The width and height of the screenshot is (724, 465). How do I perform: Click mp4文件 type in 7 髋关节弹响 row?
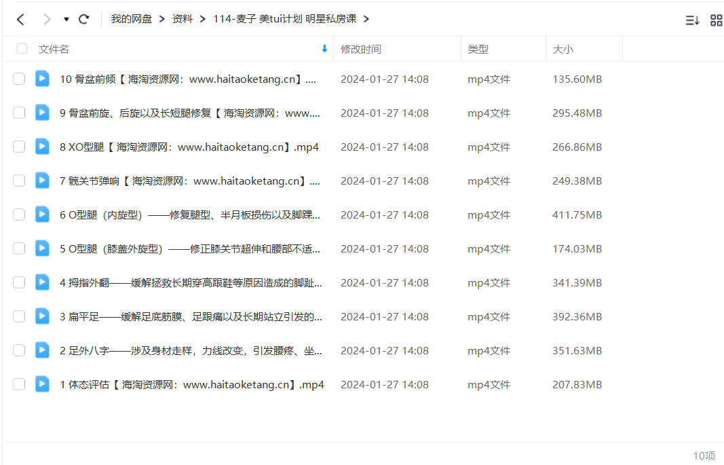coord(489,181)
